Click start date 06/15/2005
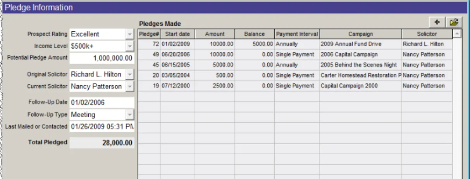 click(177, 65)
